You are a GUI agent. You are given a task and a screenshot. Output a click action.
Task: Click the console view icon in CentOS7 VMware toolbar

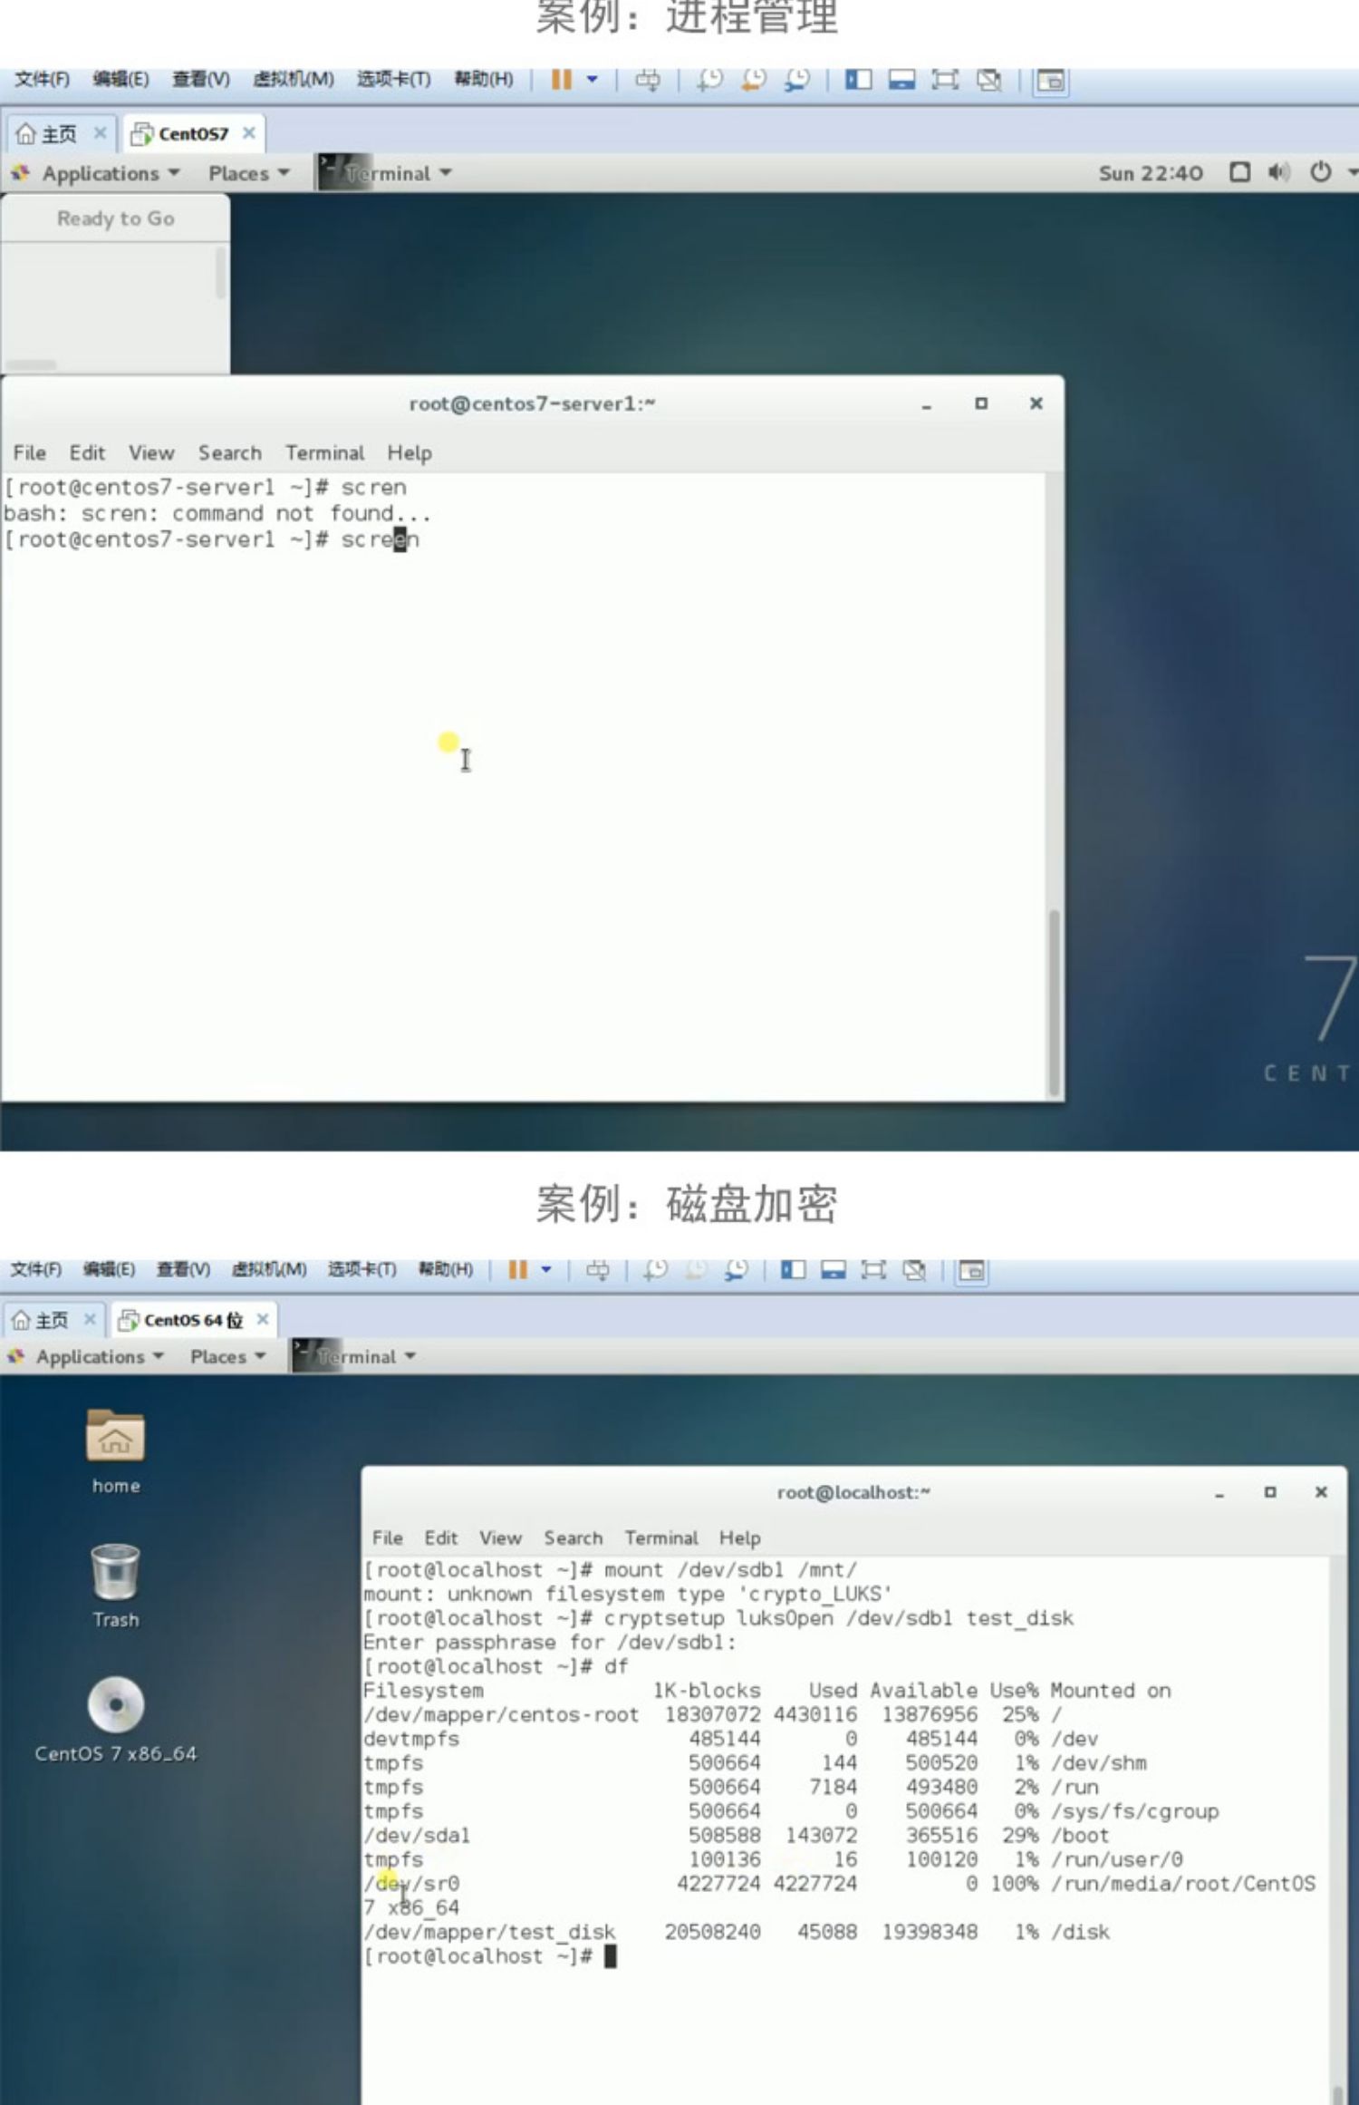[1050, 82]
